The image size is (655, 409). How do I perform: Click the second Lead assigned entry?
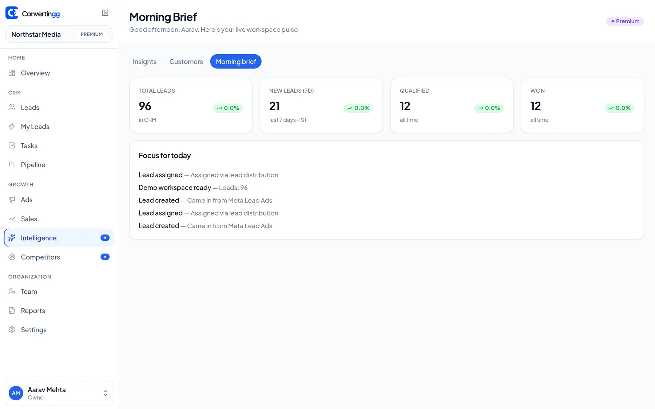tap(208, 213)
